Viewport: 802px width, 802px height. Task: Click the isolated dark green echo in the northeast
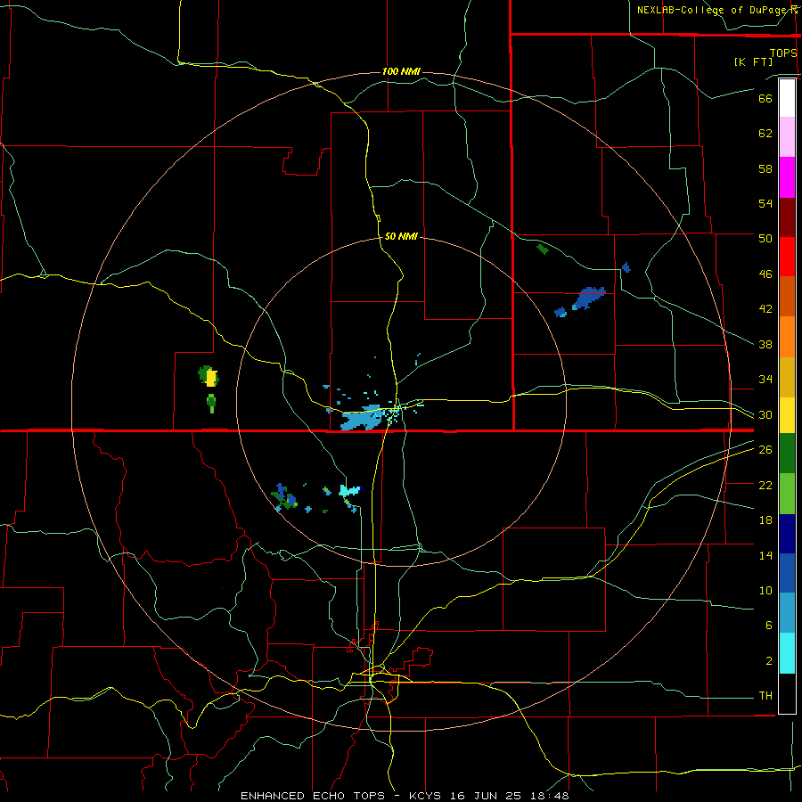tap(543, 250)
